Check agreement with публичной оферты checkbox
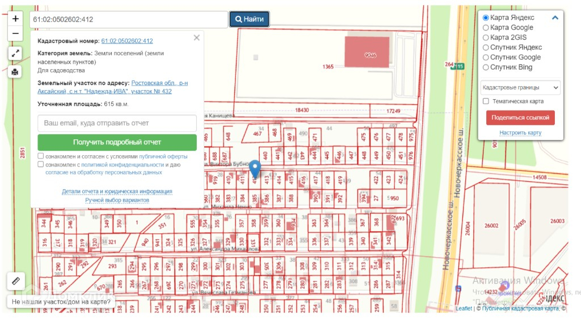Image resolution: width=581 pixels, height=320 pixels. click(x=41, y=156)
